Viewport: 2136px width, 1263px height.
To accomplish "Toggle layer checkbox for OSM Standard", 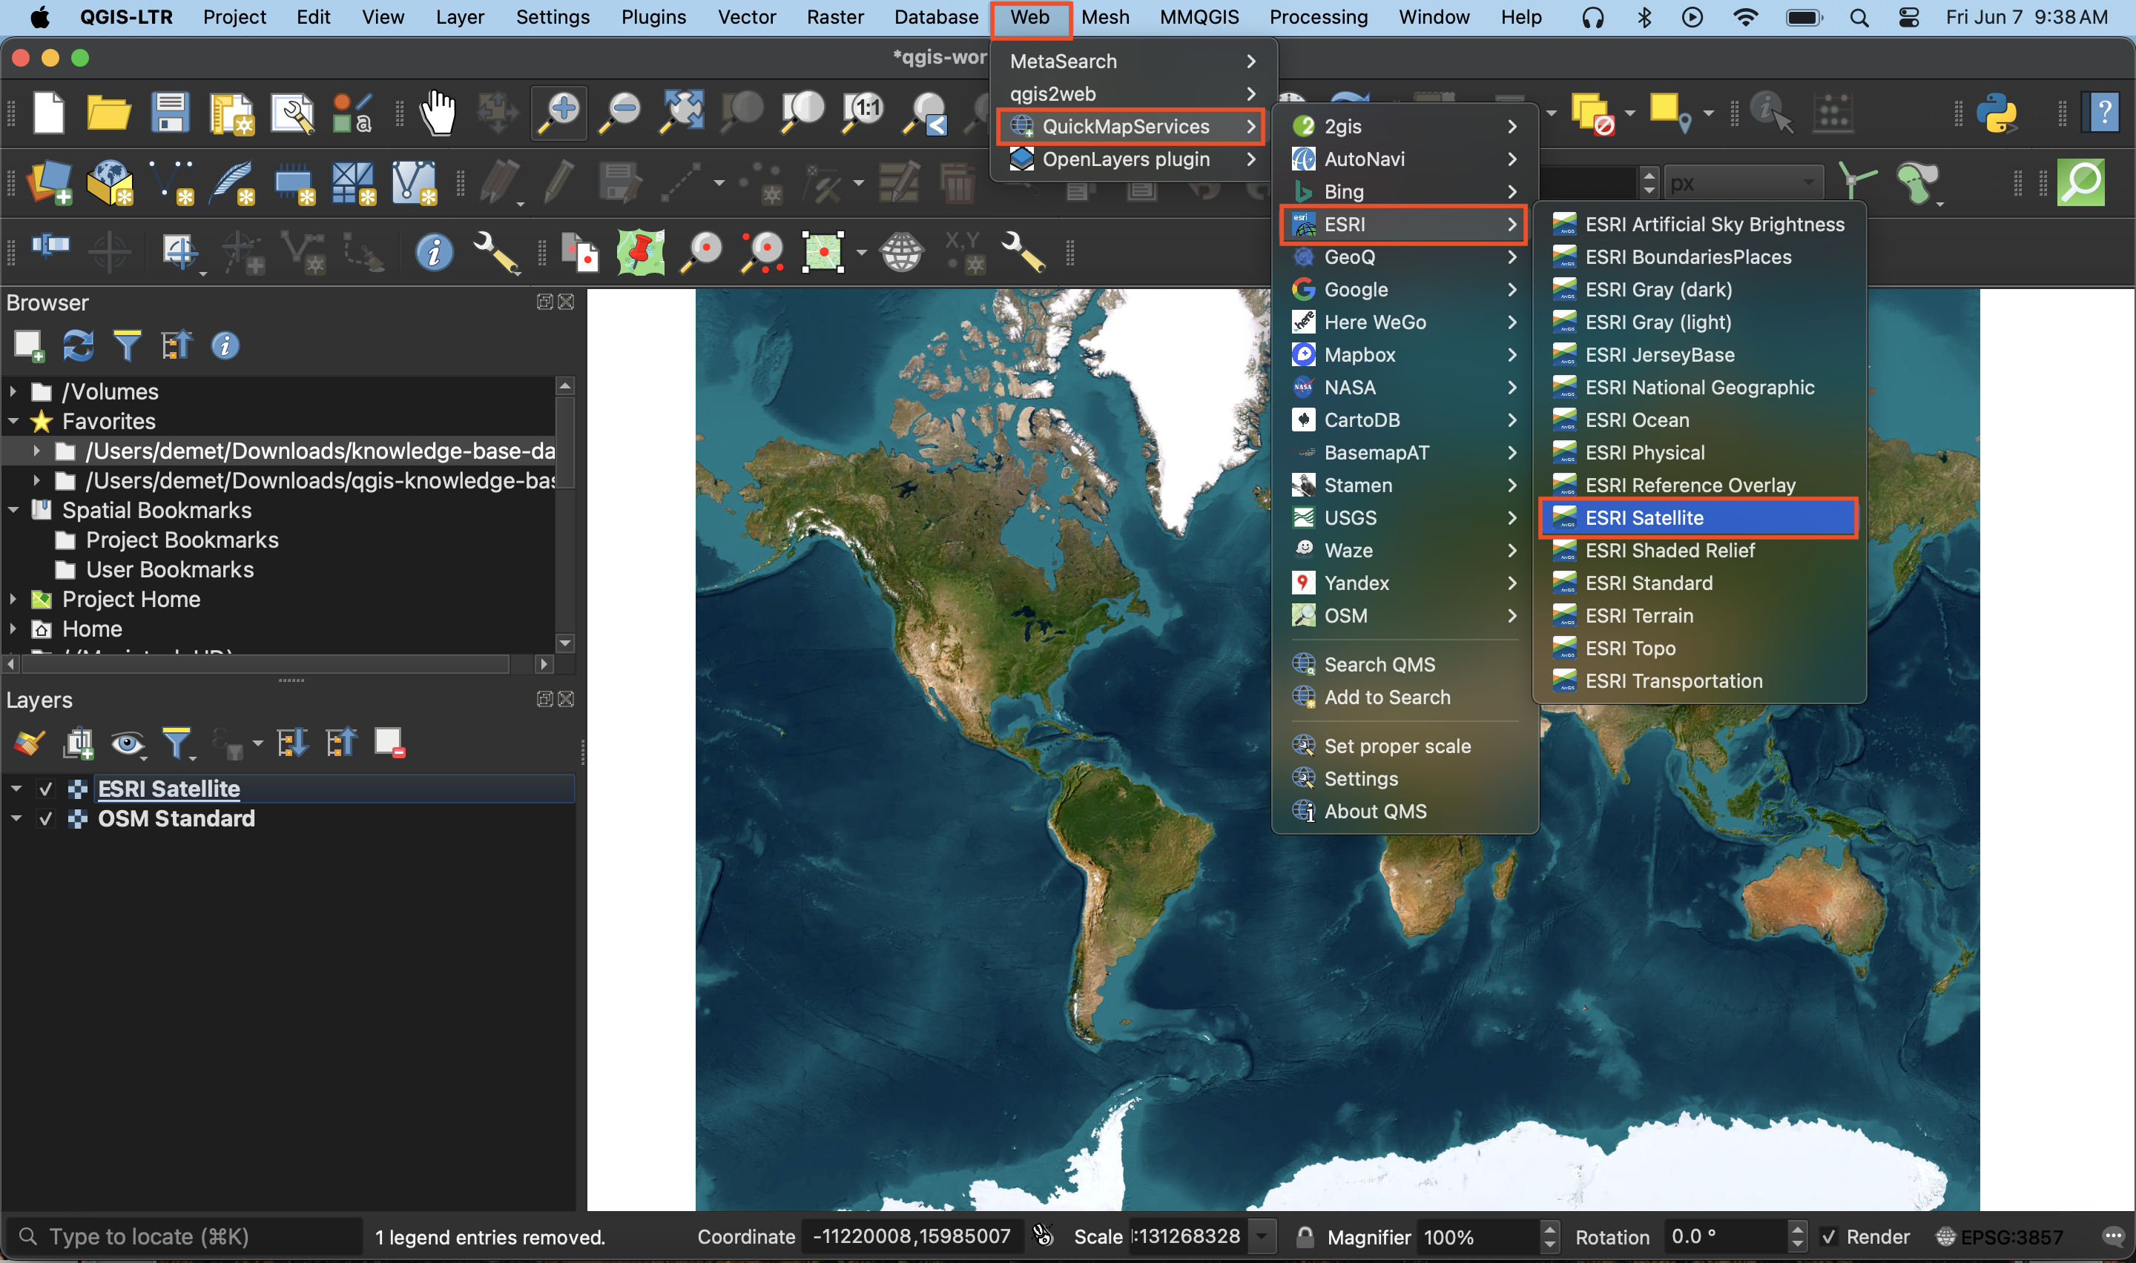I will click(45, 818).
